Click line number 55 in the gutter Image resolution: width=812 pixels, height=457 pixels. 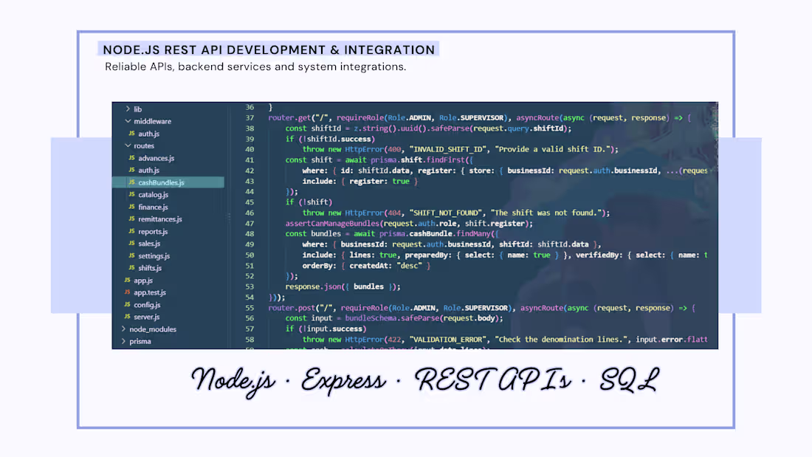tap(250, 308)
